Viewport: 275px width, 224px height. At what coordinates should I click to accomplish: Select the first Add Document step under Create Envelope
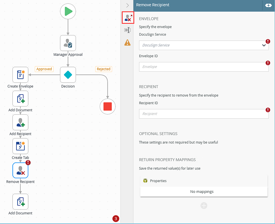pos(20,99)
